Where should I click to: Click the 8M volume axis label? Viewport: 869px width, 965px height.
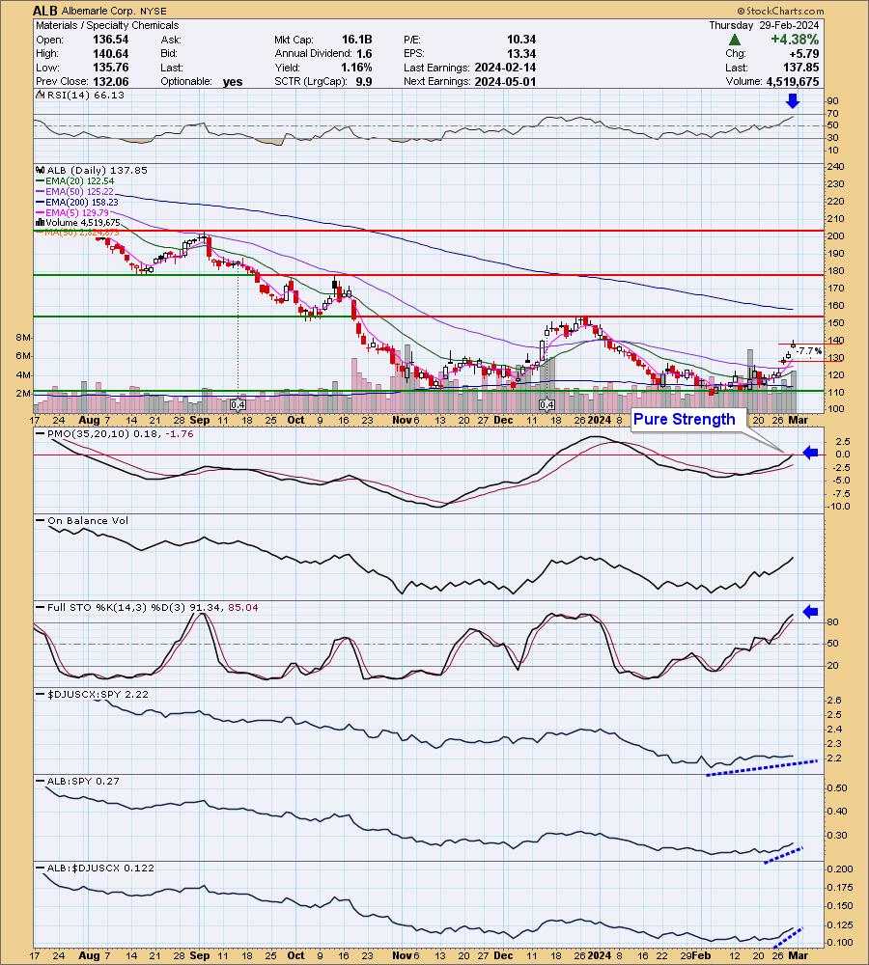tap(23, 337)
